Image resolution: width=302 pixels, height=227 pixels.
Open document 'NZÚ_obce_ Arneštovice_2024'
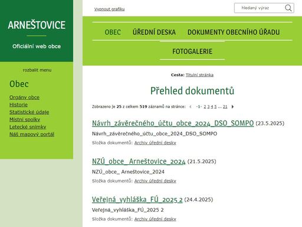click(139, 161)
